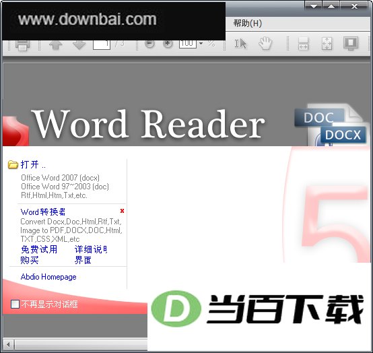Click the zoom value field showing 100
The image size is (373, 353).
(188, 44)
